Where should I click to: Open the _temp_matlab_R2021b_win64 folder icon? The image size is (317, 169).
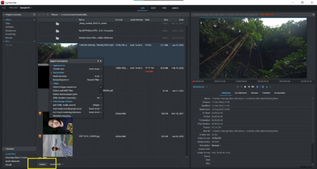[57, 24]
